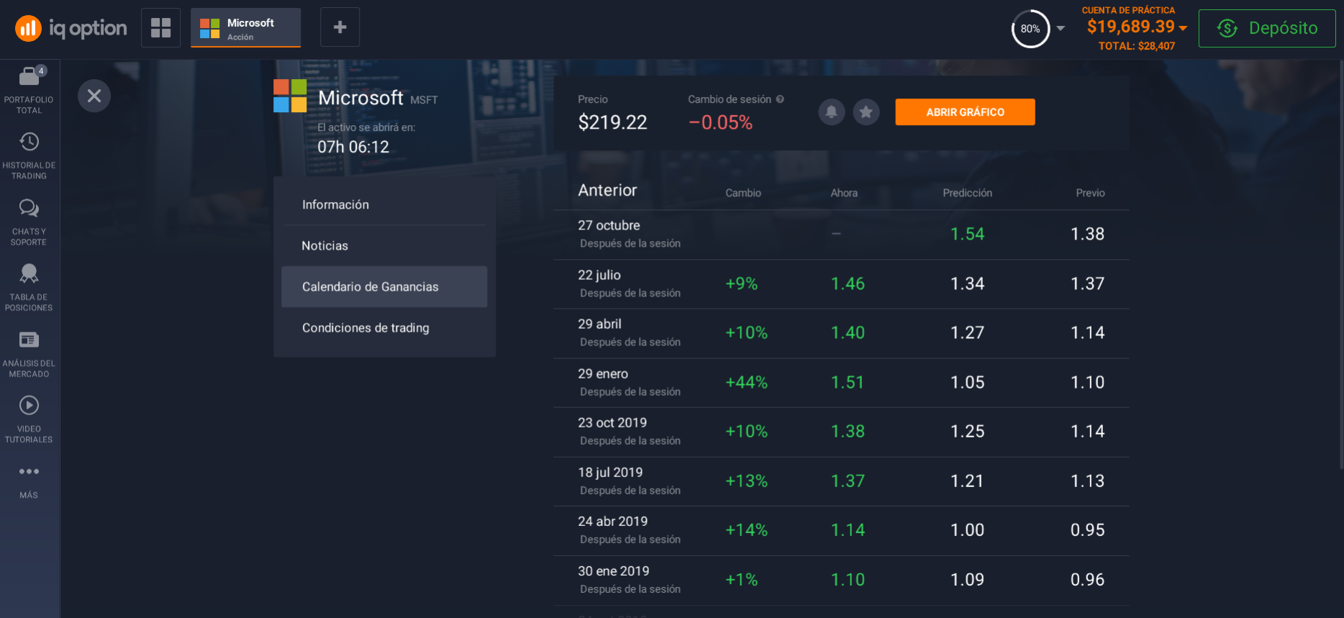Click the Predicción column header

click(x=967, y=193)
